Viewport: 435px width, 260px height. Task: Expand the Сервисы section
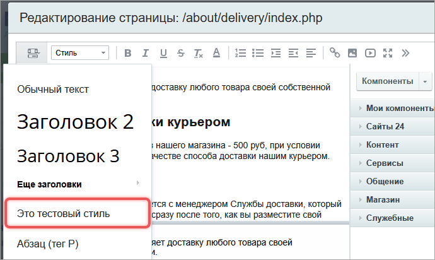393,163
